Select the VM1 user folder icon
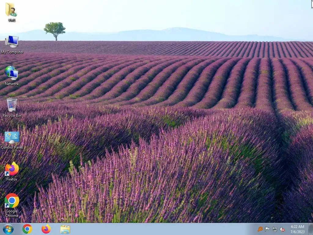Image resolution: width=313 pixels, height=235 pixels. (11, 9)
